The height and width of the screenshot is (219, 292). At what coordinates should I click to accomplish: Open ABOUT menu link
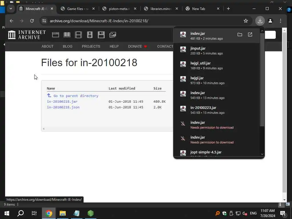click(x=48, y=46)
